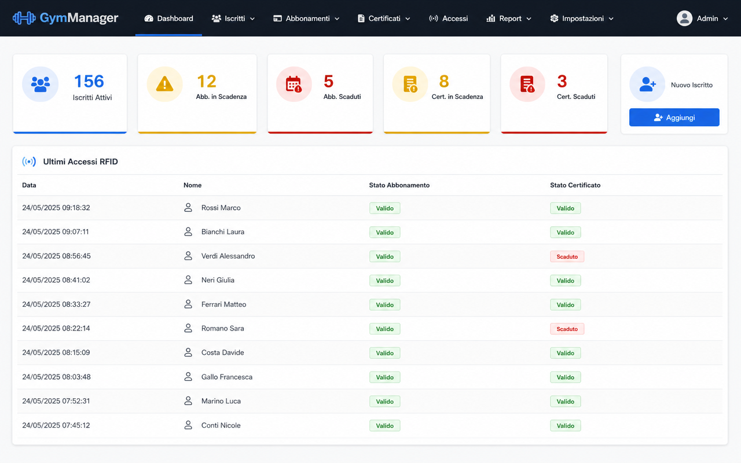The image size is (741, 463).
Task: Click the timestamp 24/05/2025 07:45:12
Action: pos(56,425)
